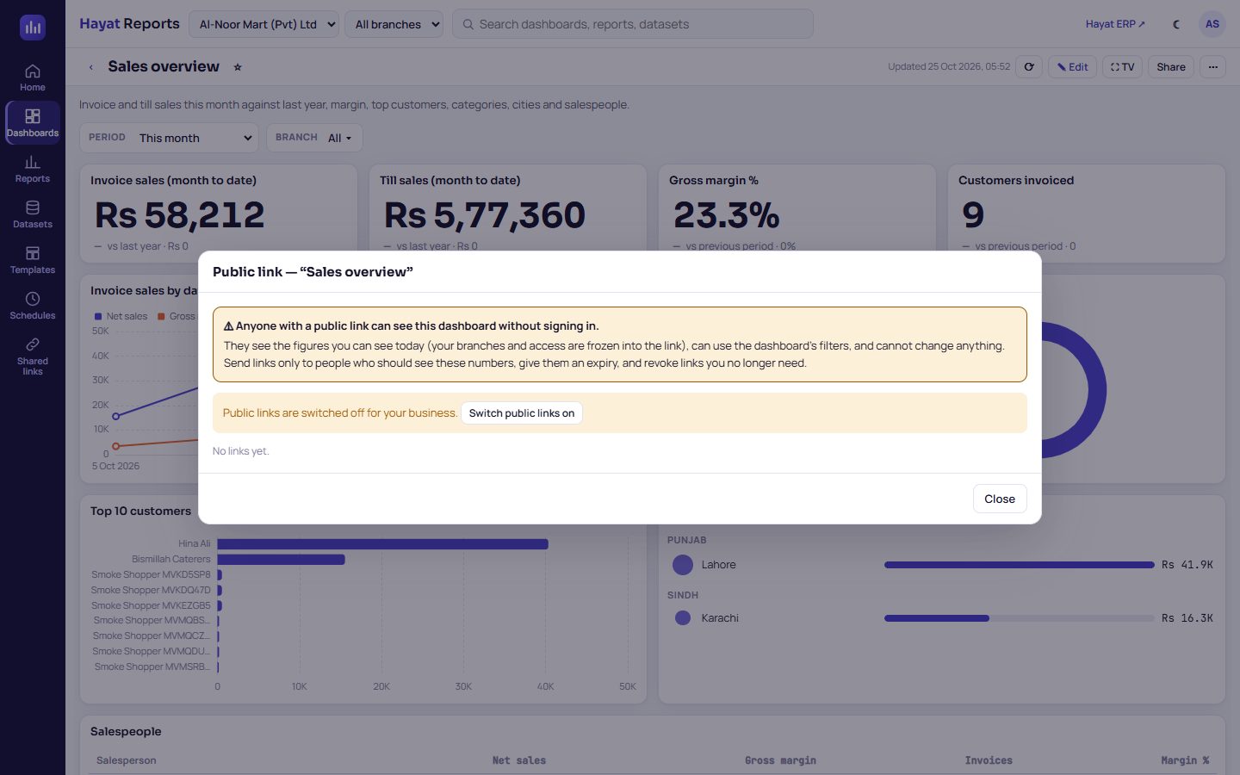
Task: Click the refresh dashboard icon
Action: pos(1029,67)
